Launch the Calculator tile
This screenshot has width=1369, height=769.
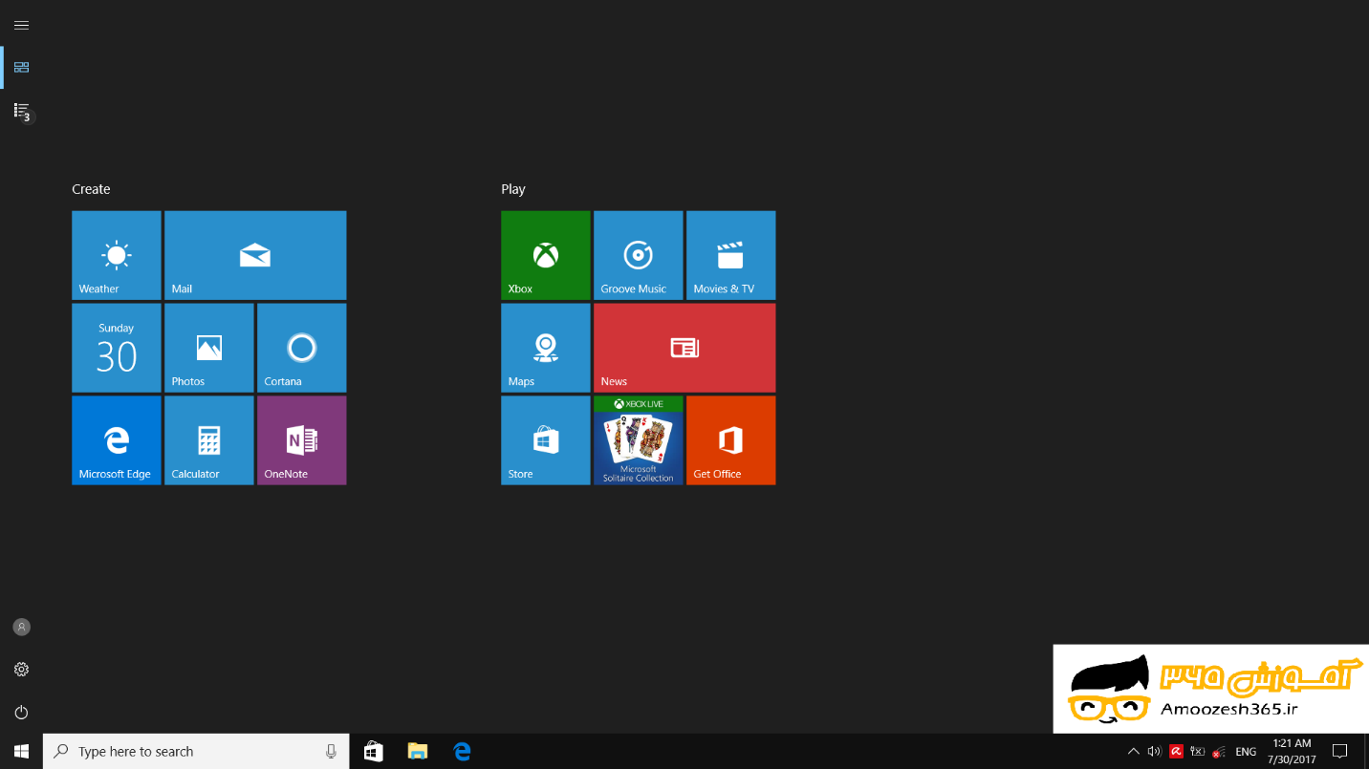coord(209,440)
